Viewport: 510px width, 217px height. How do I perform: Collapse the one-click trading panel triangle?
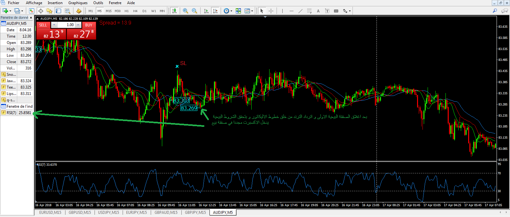tap(37, 19)
